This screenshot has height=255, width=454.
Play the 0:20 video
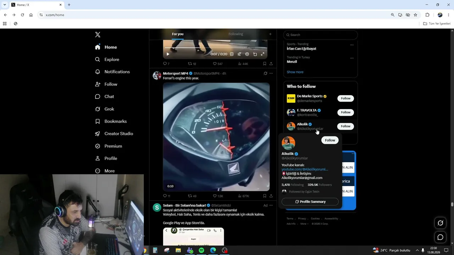coord(168,54)
